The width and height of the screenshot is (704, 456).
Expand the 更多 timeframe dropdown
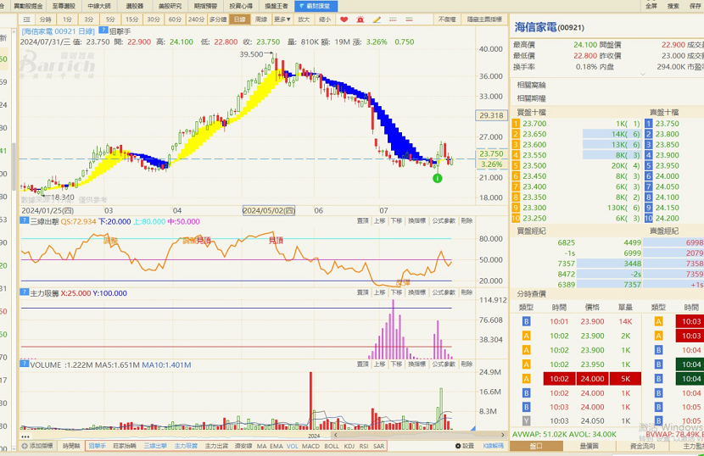[x=282, y=19]
